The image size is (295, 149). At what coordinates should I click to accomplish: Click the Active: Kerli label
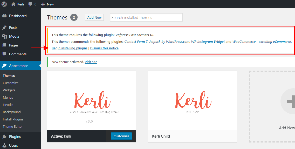coord(61,136)
